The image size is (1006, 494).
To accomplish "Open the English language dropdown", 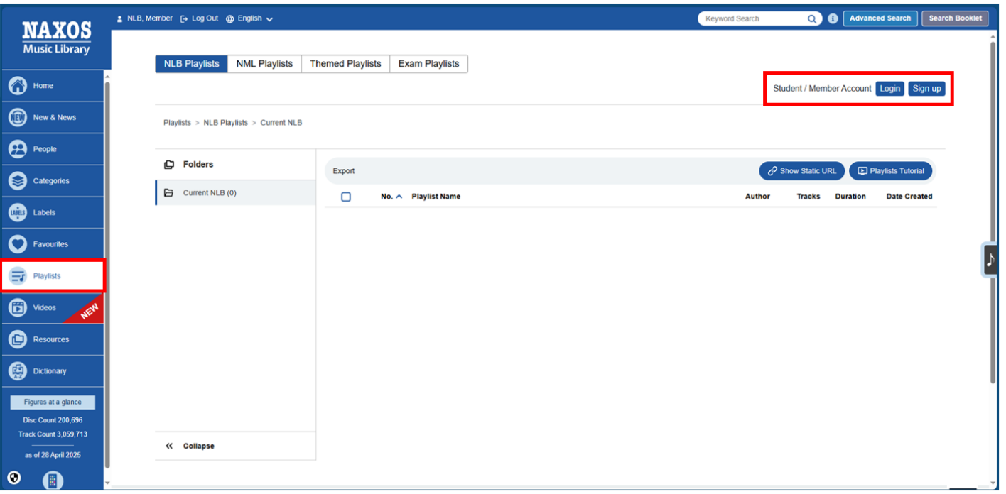I will 249,18.
